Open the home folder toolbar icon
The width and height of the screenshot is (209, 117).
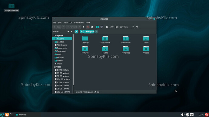click(98, 27)
